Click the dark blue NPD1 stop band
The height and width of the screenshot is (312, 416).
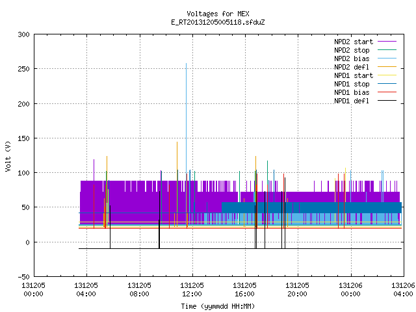click(312, 207)
